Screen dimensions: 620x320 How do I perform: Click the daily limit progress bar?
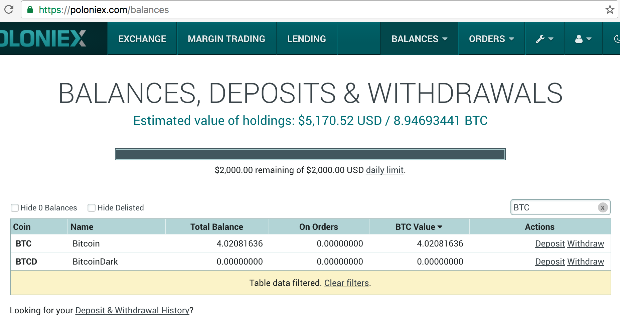[x=310, y=154]
